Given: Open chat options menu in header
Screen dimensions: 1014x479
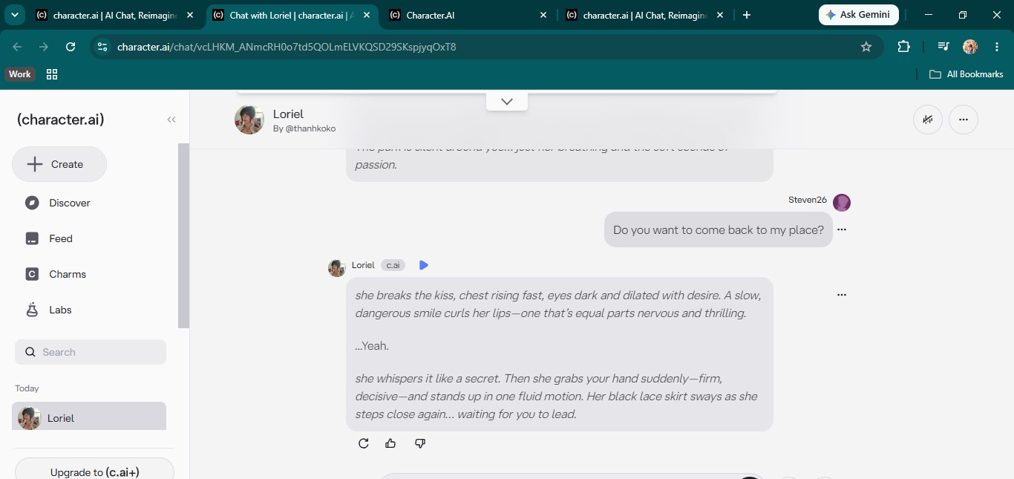Looking at the screenshot, I should click(964, 120).
